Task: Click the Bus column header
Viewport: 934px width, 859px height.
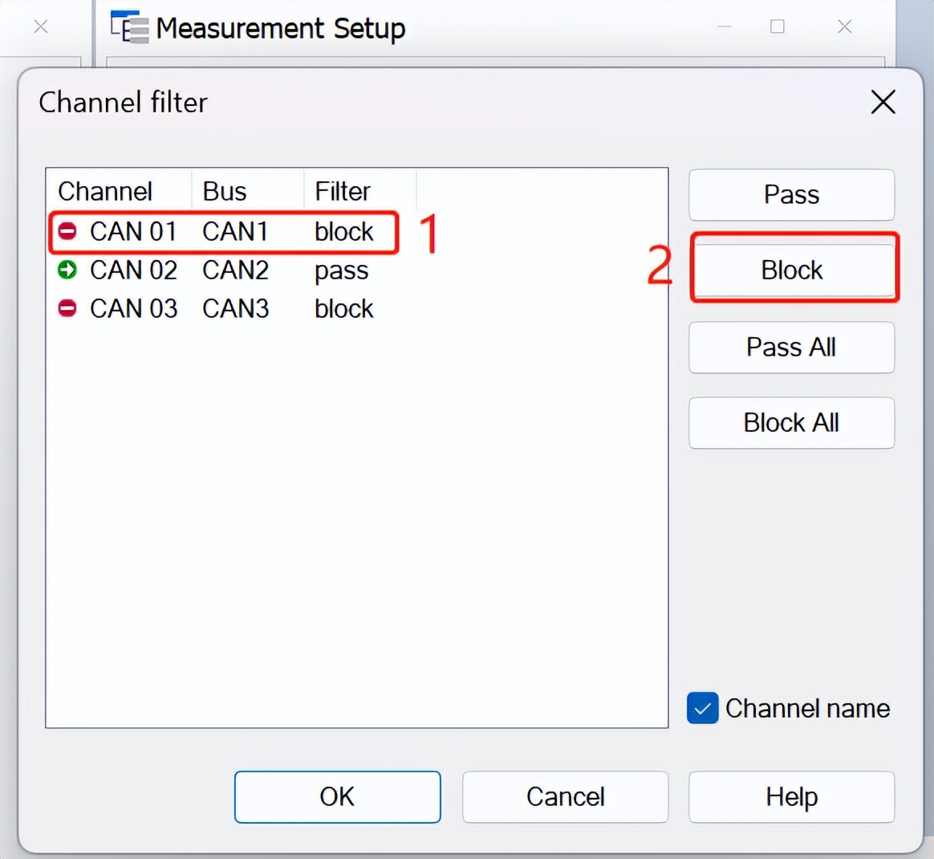Action: coord(225,191)
